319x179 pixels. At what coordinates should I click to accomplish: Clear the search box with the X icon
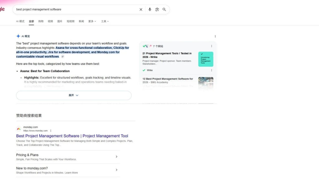(141, 10)
